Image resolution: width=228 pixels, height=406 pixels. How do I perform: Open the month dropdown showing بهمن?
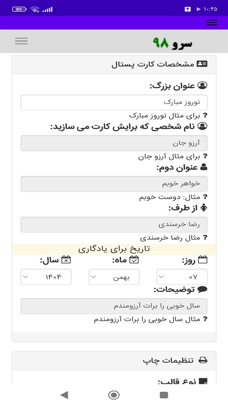[114, 277]
